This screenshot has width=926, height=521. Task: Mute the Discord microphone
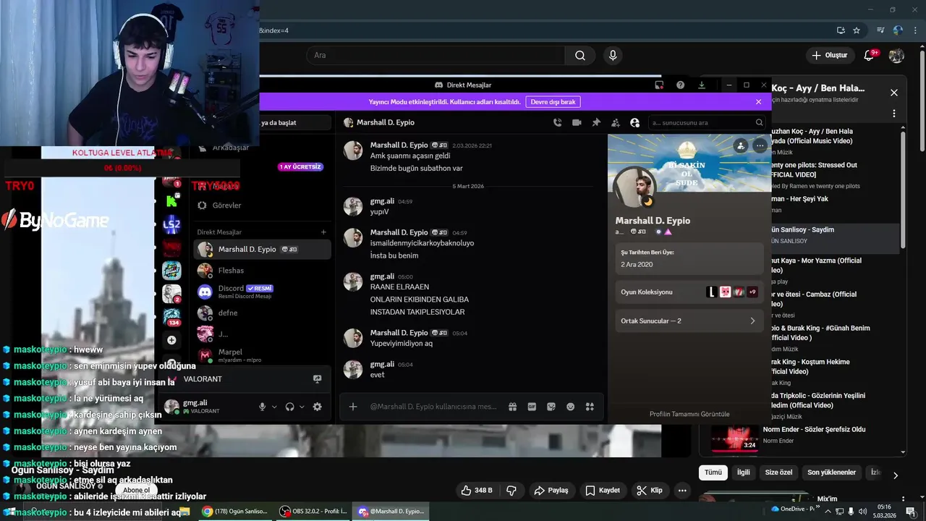coord(263,407)
